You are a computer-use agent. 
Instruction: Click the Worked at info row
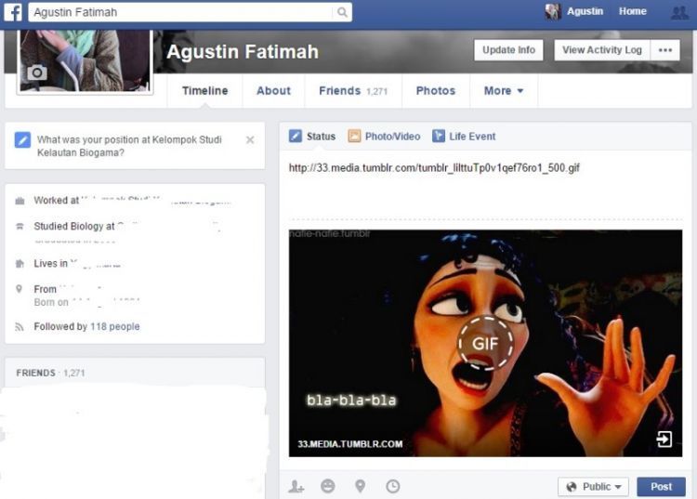click(133, 201)
